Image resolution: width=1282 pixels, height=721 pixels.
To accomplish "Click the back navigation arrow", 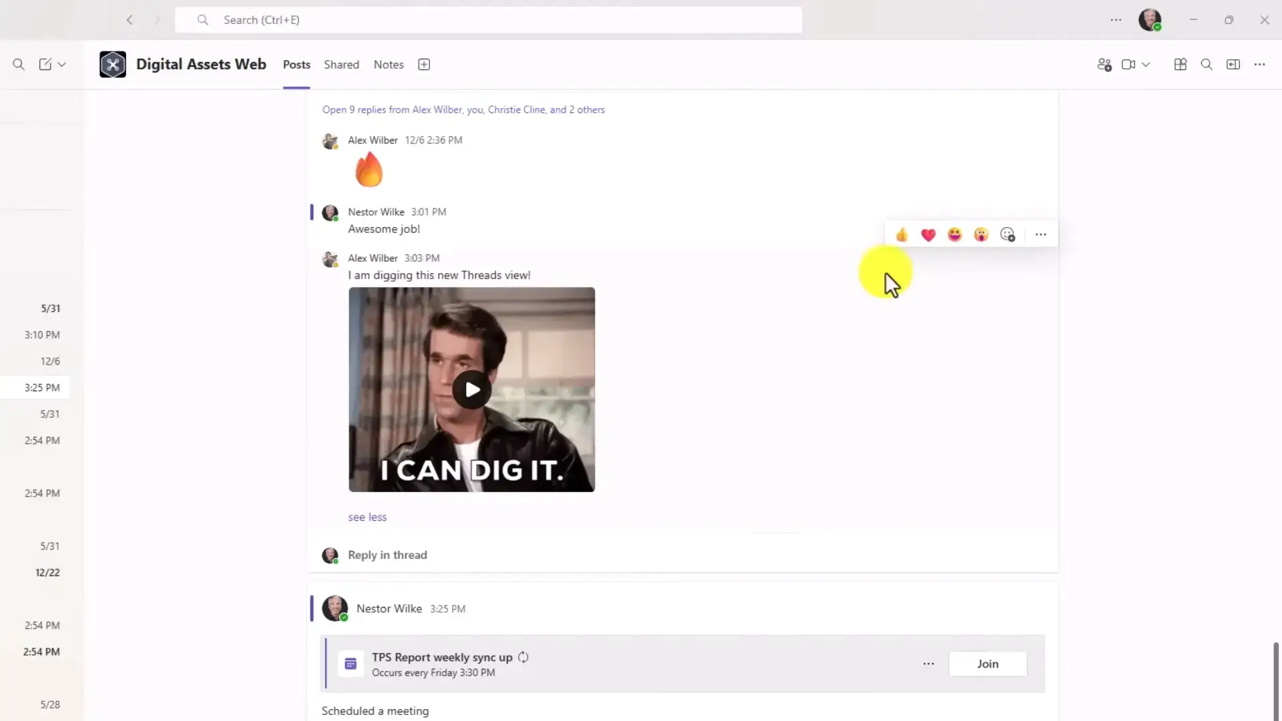I will tap(130, 20).
